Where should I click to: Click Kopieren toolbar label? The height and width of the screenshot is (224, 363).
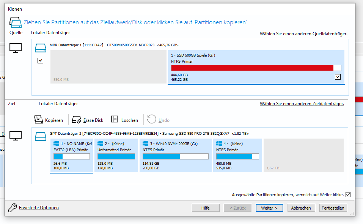pos(54,120)
